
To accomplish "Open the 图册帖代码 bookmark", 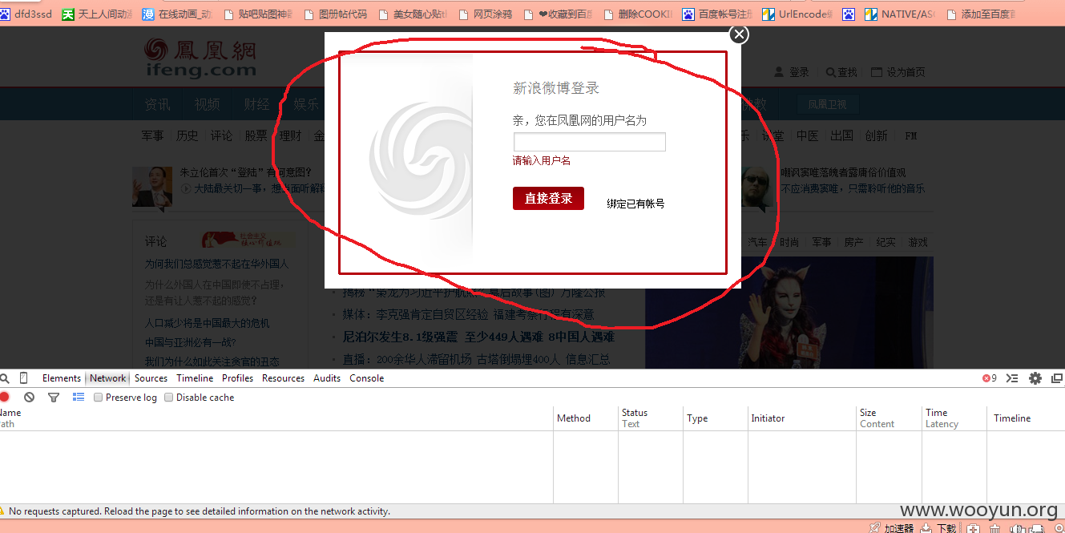I will 334,14.
